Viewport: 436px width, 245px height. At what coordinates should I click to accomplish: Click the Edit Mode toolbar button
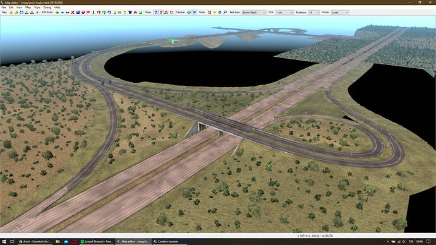pos(47,13)
